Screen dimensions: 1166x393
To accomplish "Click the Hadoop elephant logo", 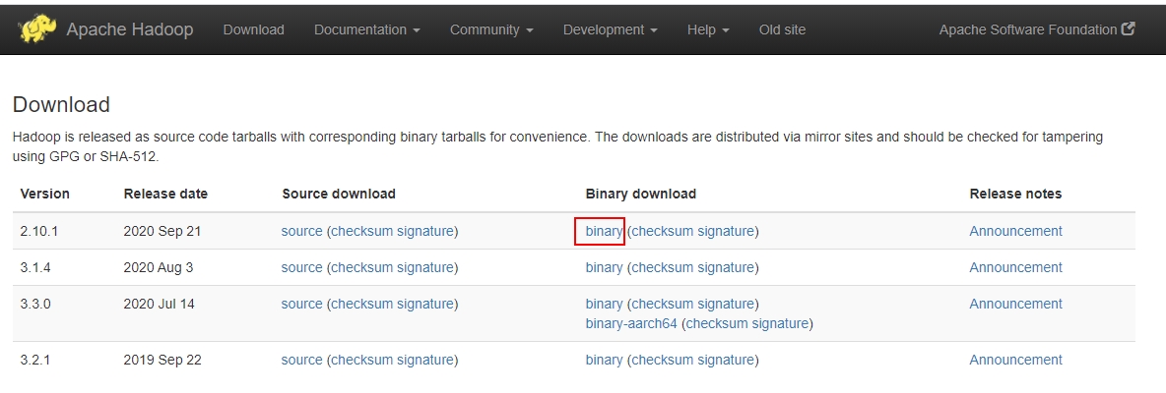I will coord(38,29).
